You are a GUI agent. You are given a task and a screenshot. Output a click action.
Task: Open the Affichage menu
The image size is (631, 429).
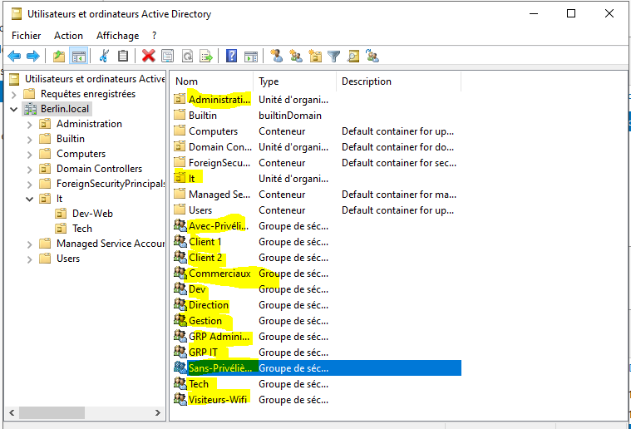117,36
